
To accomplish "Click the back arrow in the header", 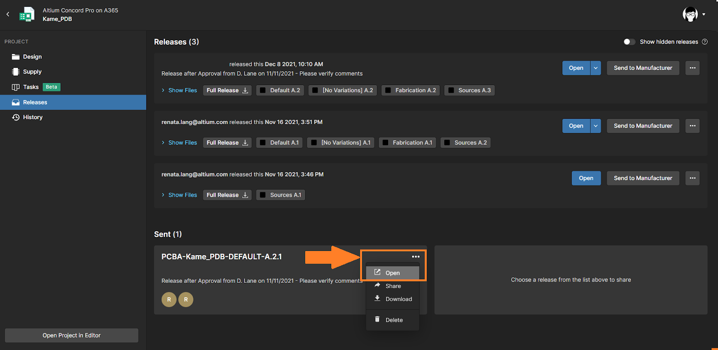I will 8,14.
